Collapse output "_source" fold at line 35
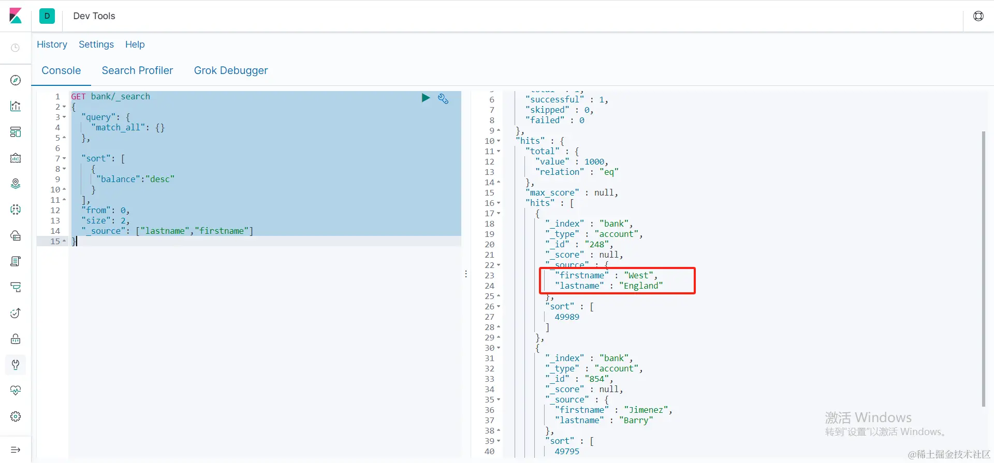Screen dimensions: 994x463 pyautogui.click(x=499, y=400)
